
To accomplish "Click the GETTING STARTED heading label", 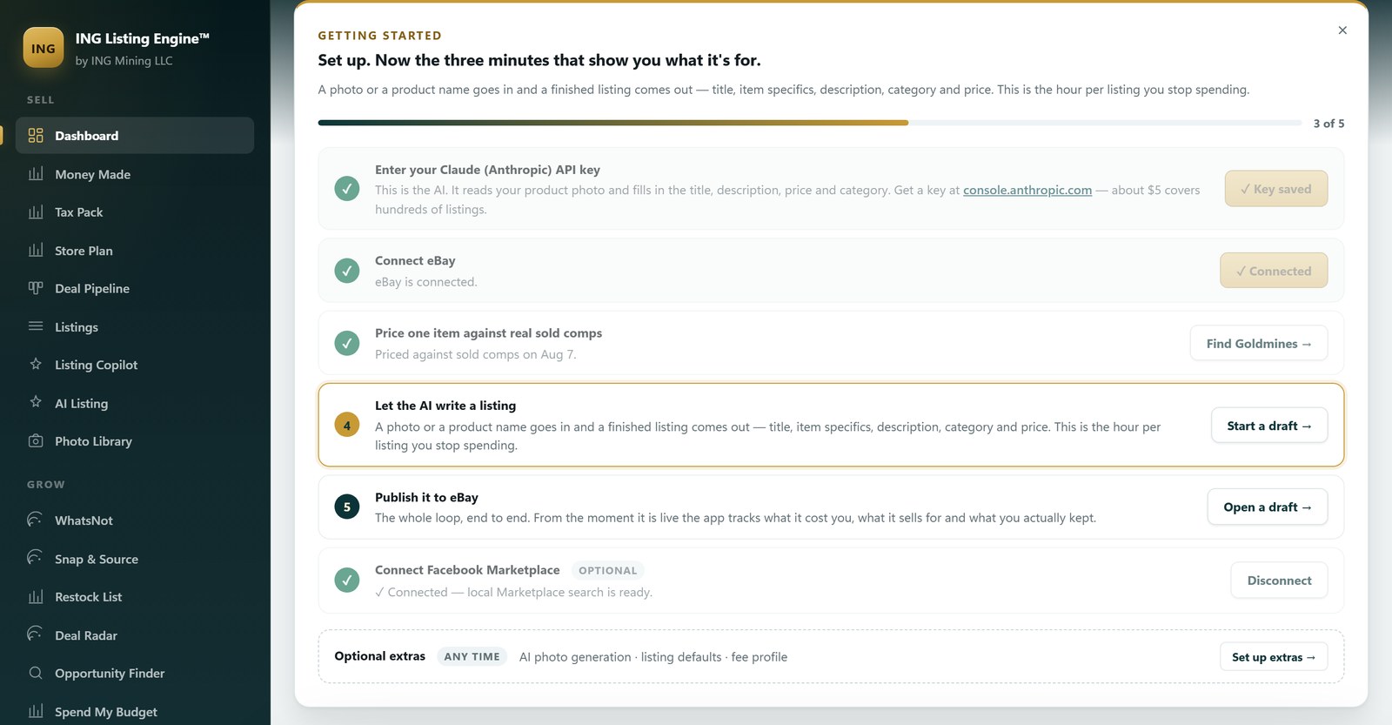I will (380, 36).
